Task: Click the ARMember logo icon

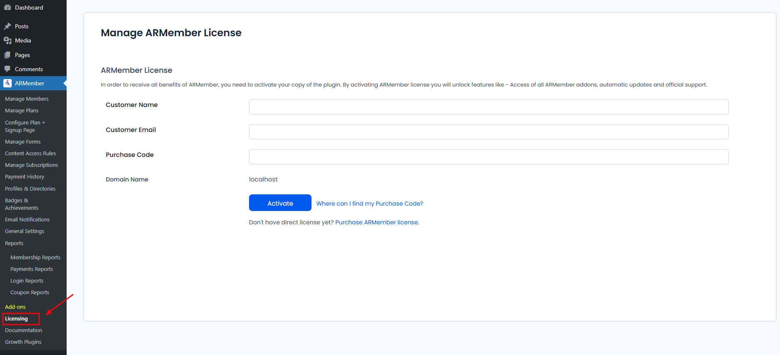Action: pos(7,83)
